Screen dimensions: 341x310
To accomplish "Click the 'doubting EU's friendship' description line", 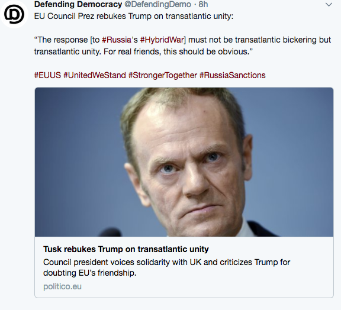I will click(x=89, y=273).
